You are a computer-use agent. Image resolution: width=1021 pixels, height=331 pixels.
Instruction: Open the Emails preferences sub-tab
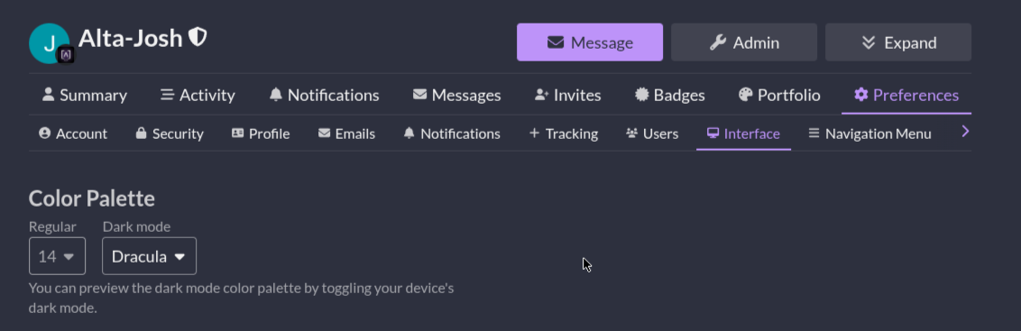(x=346, y=133)
